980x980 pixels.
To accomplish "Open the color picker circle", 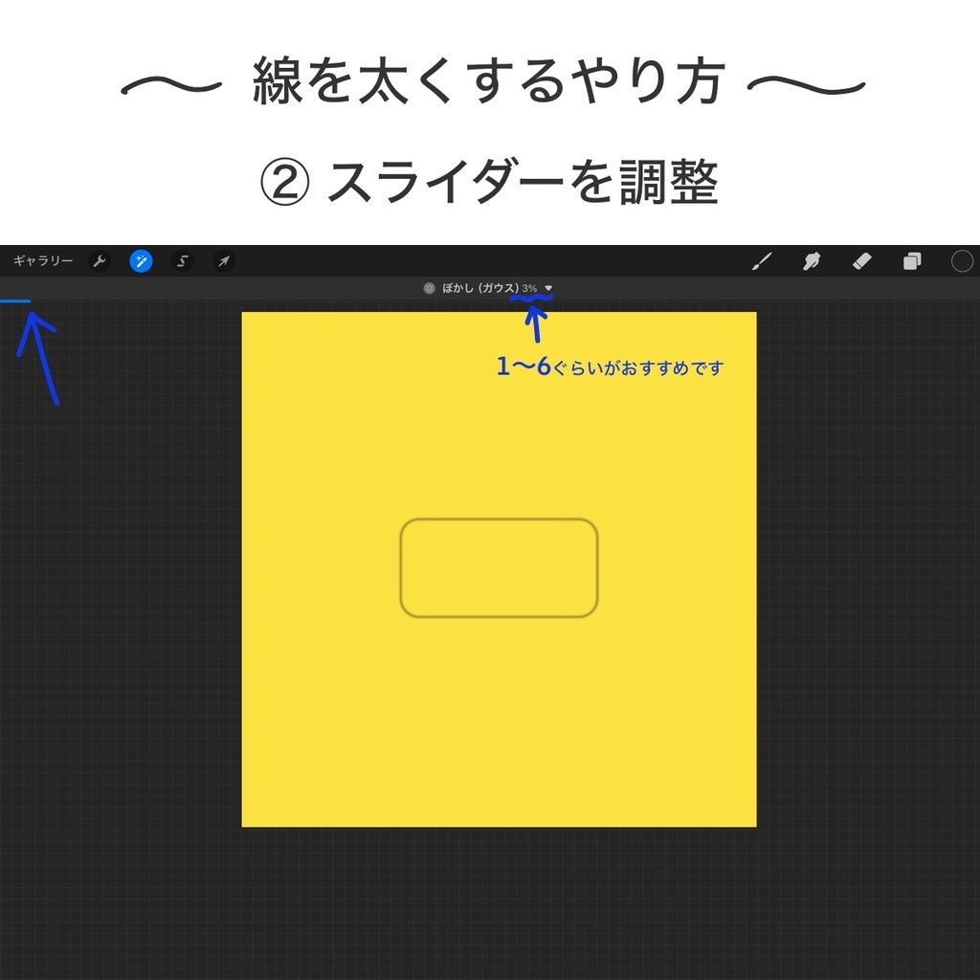I will (962, 260).
